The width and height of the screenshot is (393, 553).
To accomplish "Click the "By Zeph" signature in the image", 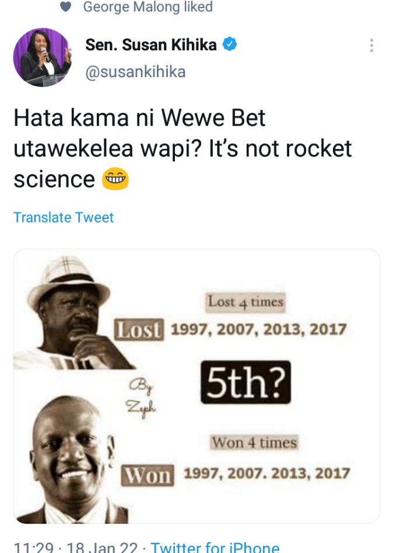I will pos(142,398).
